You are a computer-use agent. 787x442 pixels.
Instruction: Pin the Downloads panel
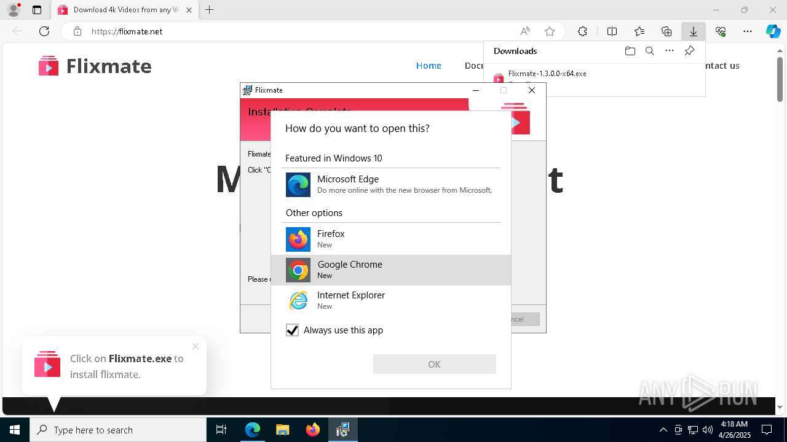point(689,51)
